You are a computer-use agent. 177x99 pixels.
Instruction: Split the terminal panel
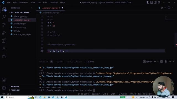pos(162,62)
